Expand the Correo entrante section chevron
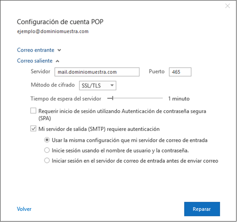This screenshot has height=222, width=237. coord(59,50)
